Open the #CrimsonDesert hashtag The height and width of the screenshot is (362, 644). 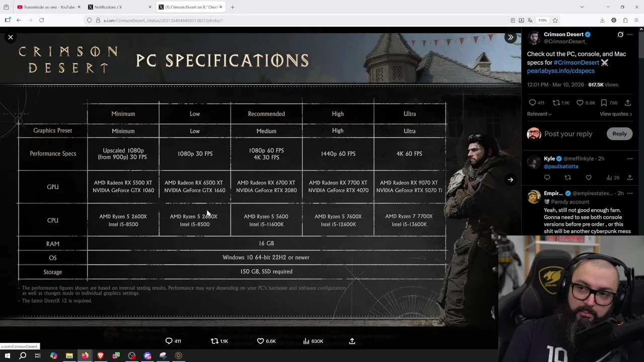coord(576,62)
